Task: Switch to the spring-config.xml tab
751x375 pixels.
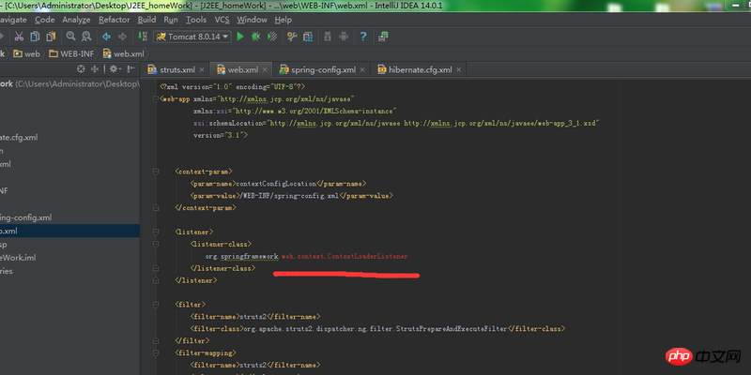Action: [x=322, y=69]
